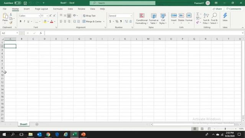This screenshot has width=245, height=138.
Task: Open the font name Calibri dropdown
Action: (39, 16)
